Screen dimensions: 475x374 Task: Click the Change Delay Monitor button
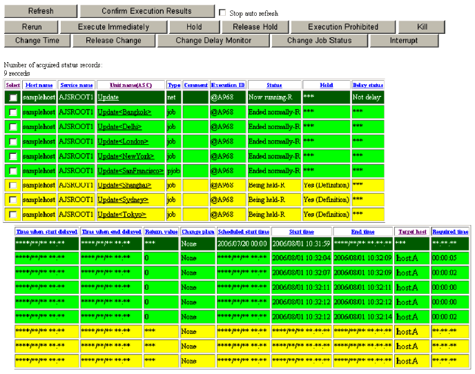213,41
